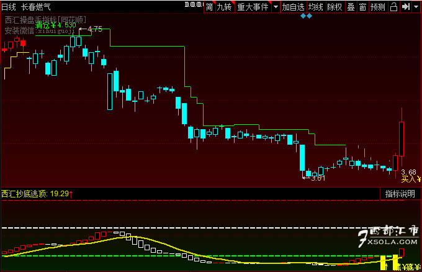Click the right-arrow-to-bar panel icon
The image size is (422, 272).
tap(405, 7)
